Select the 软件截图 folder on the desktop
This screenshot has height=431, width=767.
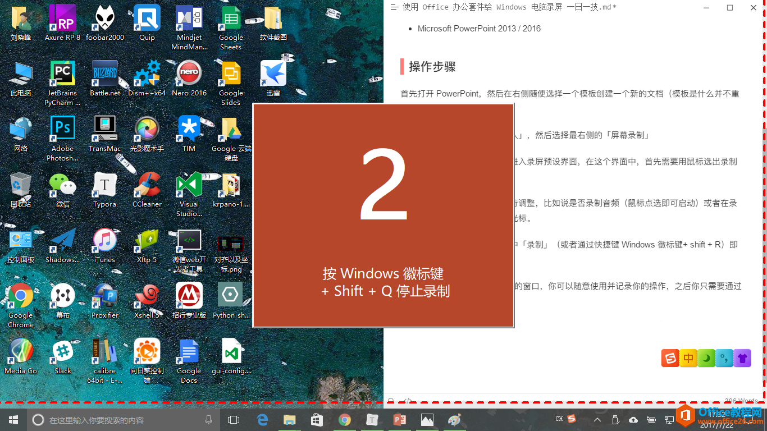(273, 22)
